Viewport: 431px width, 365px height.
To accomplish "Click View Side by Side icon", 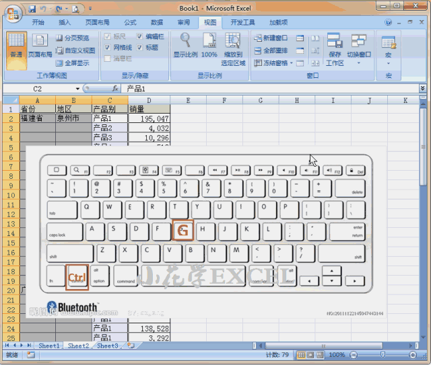I will click(315, 38).
